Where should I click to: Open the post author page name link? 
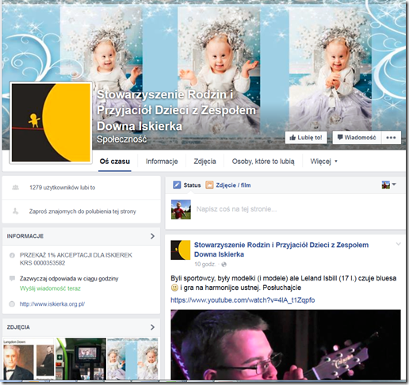point(281,250)
